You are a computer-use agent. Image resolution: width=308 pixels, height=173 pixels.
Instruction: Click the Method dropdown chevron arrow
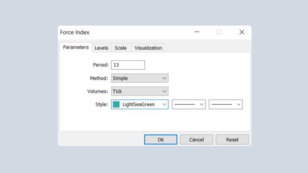tap(165, 78)
